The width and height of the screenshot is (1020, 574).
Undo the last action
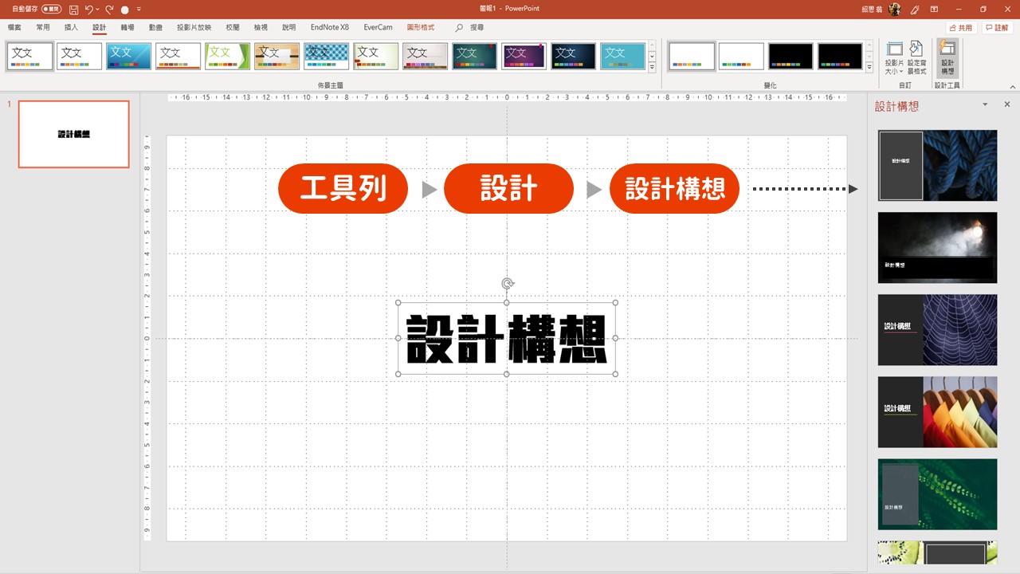(89, 10)
